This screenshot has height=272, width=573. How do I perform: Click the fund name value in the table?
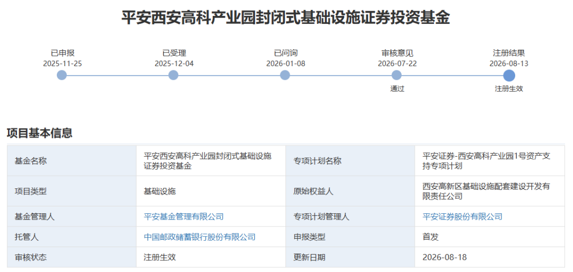tap(207, 161)
